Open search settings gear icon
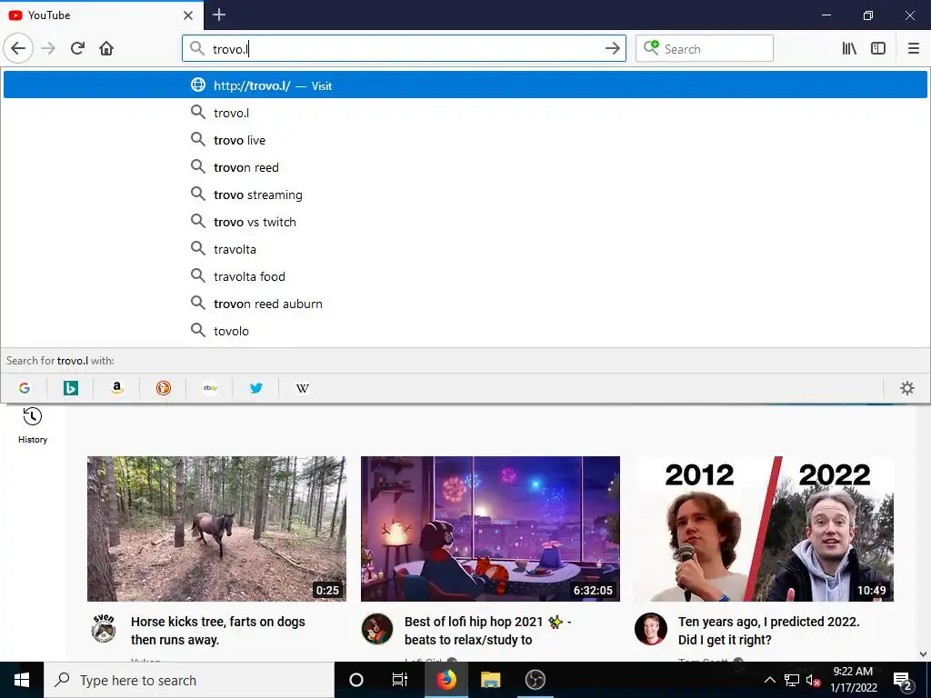This screenshot has height=698, width=931. 907,388
